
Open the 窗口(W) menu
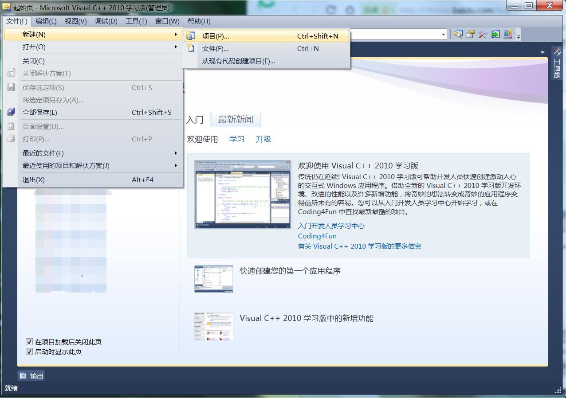[x=167, y=21]
